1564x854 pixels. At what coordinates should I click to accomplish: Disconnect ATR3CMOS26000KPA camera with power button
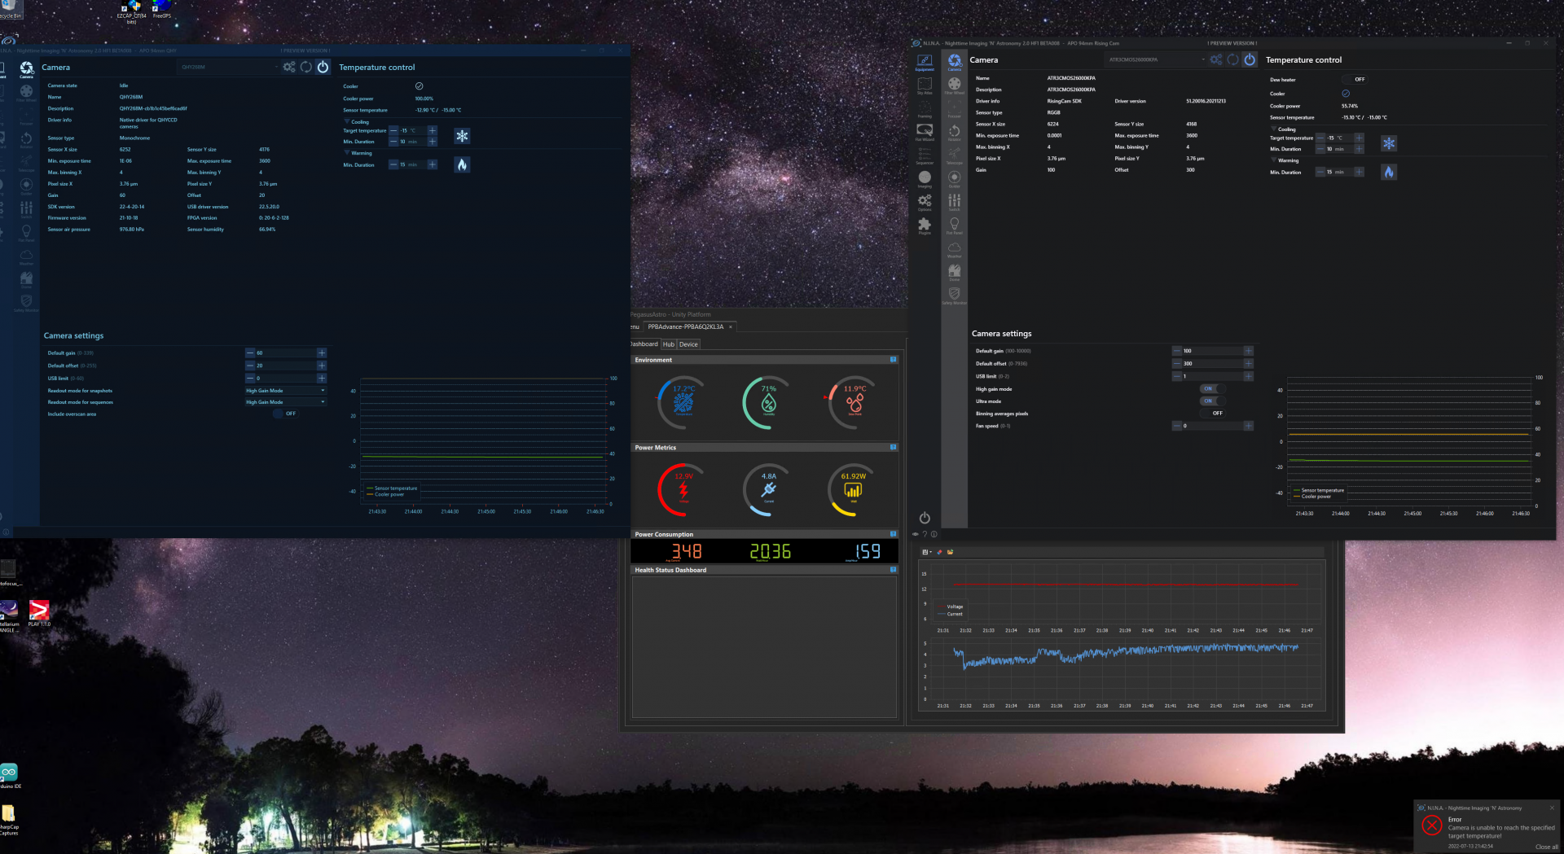tap(1250, 59)
